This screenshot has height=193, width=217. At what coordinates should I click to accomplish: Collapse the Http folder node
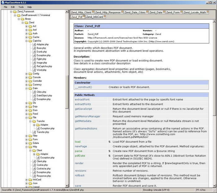tap(26, 147)
